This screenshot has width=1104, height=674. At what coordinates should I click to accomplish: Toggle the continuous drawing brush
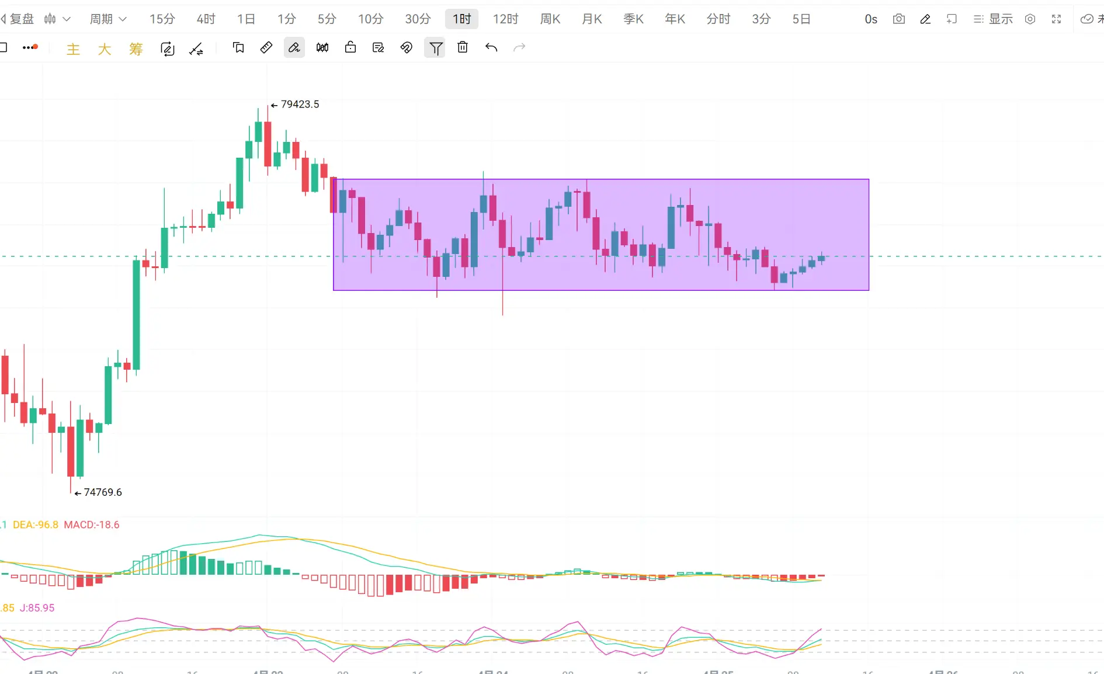click(294, 47)
